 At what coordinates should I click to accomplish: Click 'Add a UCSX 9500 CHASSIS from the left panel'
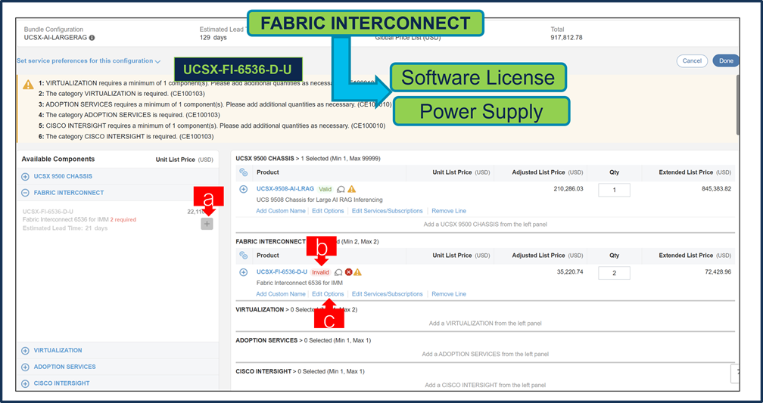pos(485,225)
